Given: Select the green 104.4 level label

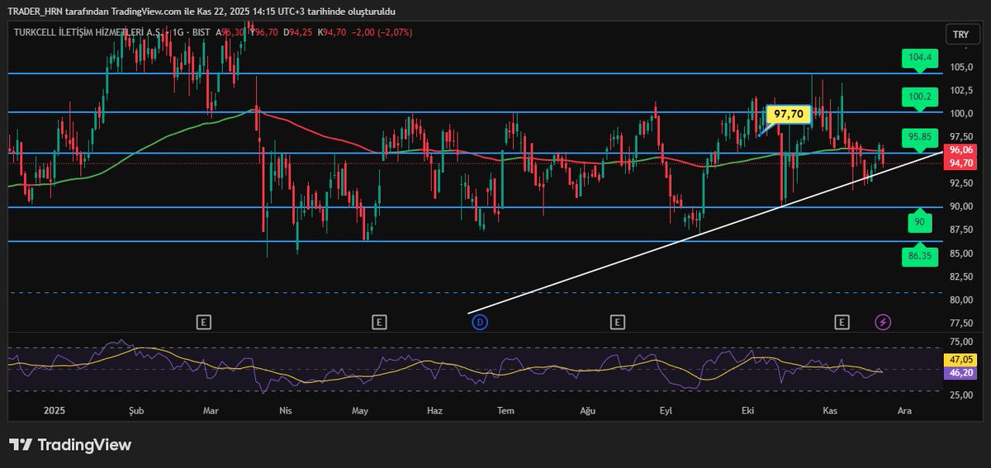Looking at the screenshot, I should tap(919, 58).
